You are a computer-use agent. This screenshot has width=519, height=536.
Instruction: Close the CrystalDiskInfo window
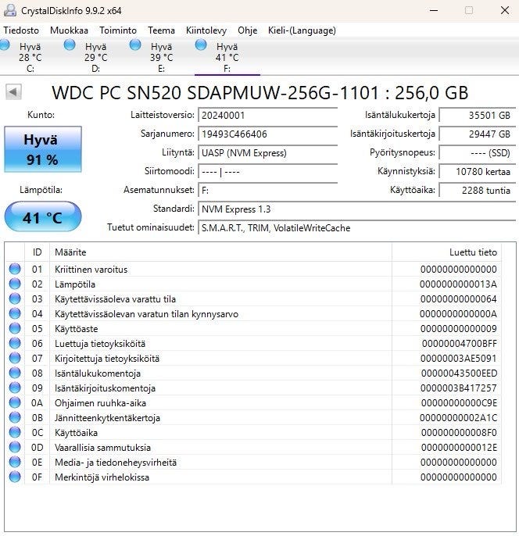coord(505,10)
